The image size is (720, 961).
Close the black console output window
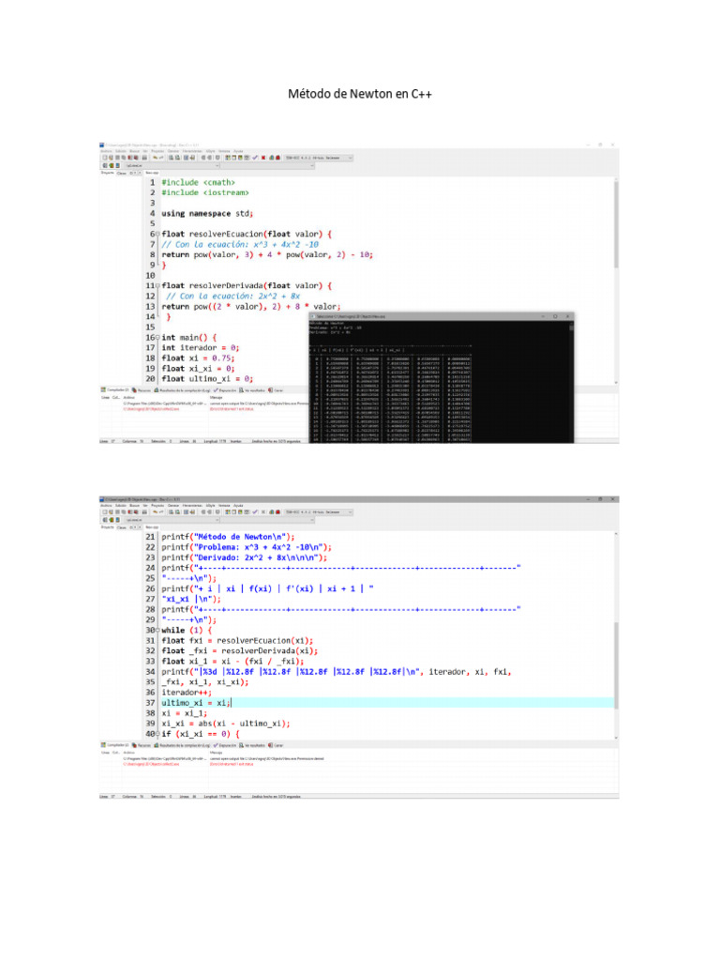pos(566,316)
